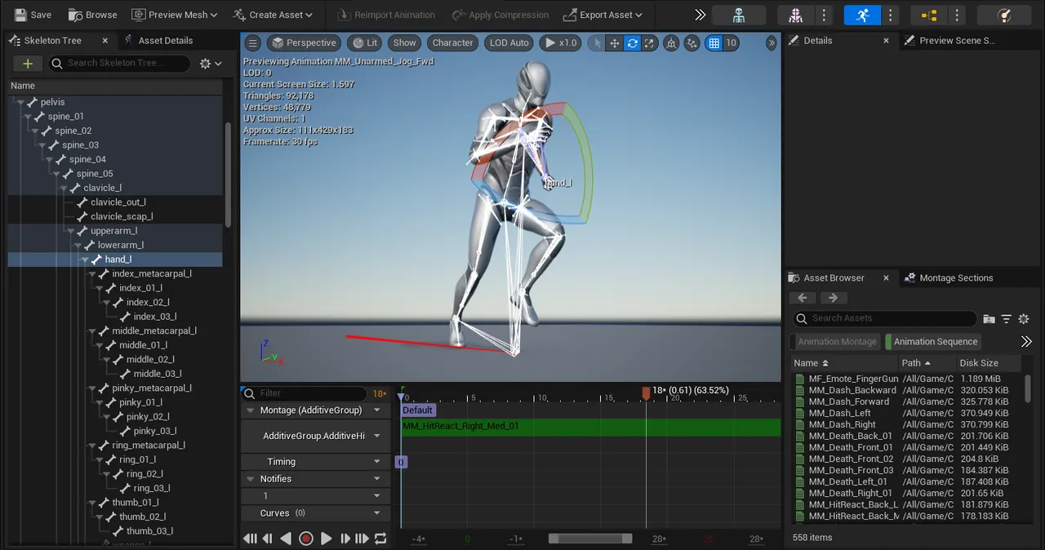
Task: Toggle grid snapping in the viewport toolbar
Action: tap(714, 43)
